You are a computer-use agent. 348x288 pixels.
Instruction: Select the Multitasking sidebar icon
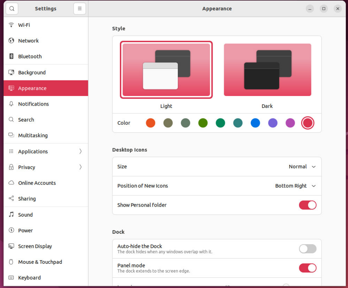[x=11, y=135]
